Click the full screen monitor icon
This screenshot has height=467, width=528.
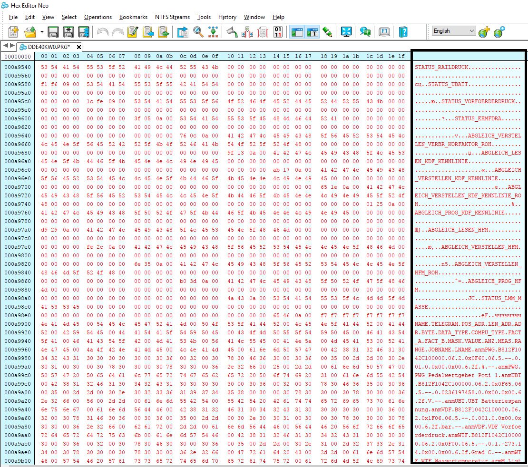click(346, 32)
